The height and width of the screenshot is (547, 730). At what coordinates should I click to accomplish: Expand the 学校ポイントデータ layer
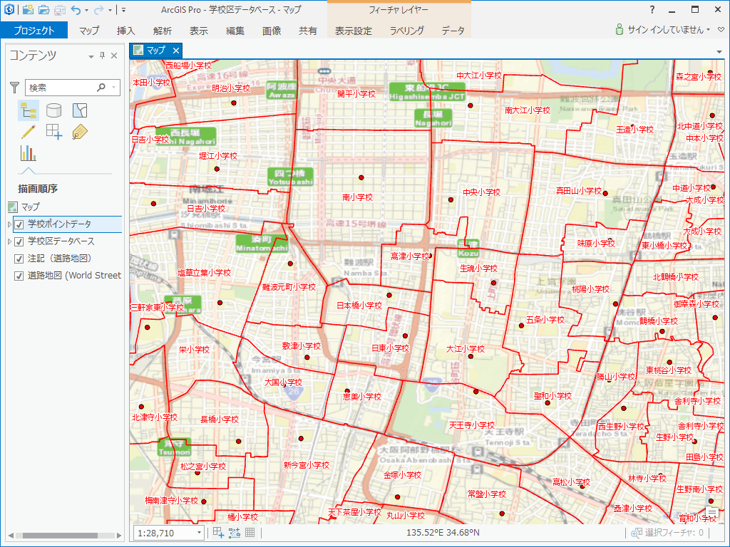point(9,224)
